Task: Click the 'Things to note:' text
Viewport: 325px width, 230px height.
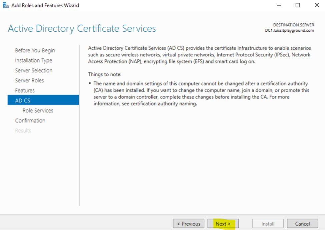Action: pyautogui.click(x=105, y=74)
